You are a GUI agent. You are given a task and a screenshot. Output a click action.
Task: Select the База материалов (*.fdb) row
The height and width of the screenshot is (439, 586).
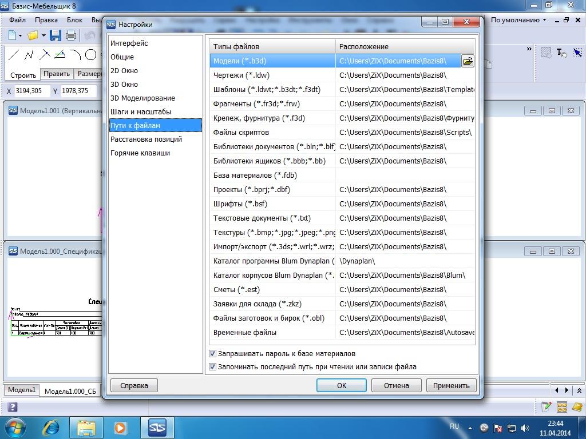point(342,175)
